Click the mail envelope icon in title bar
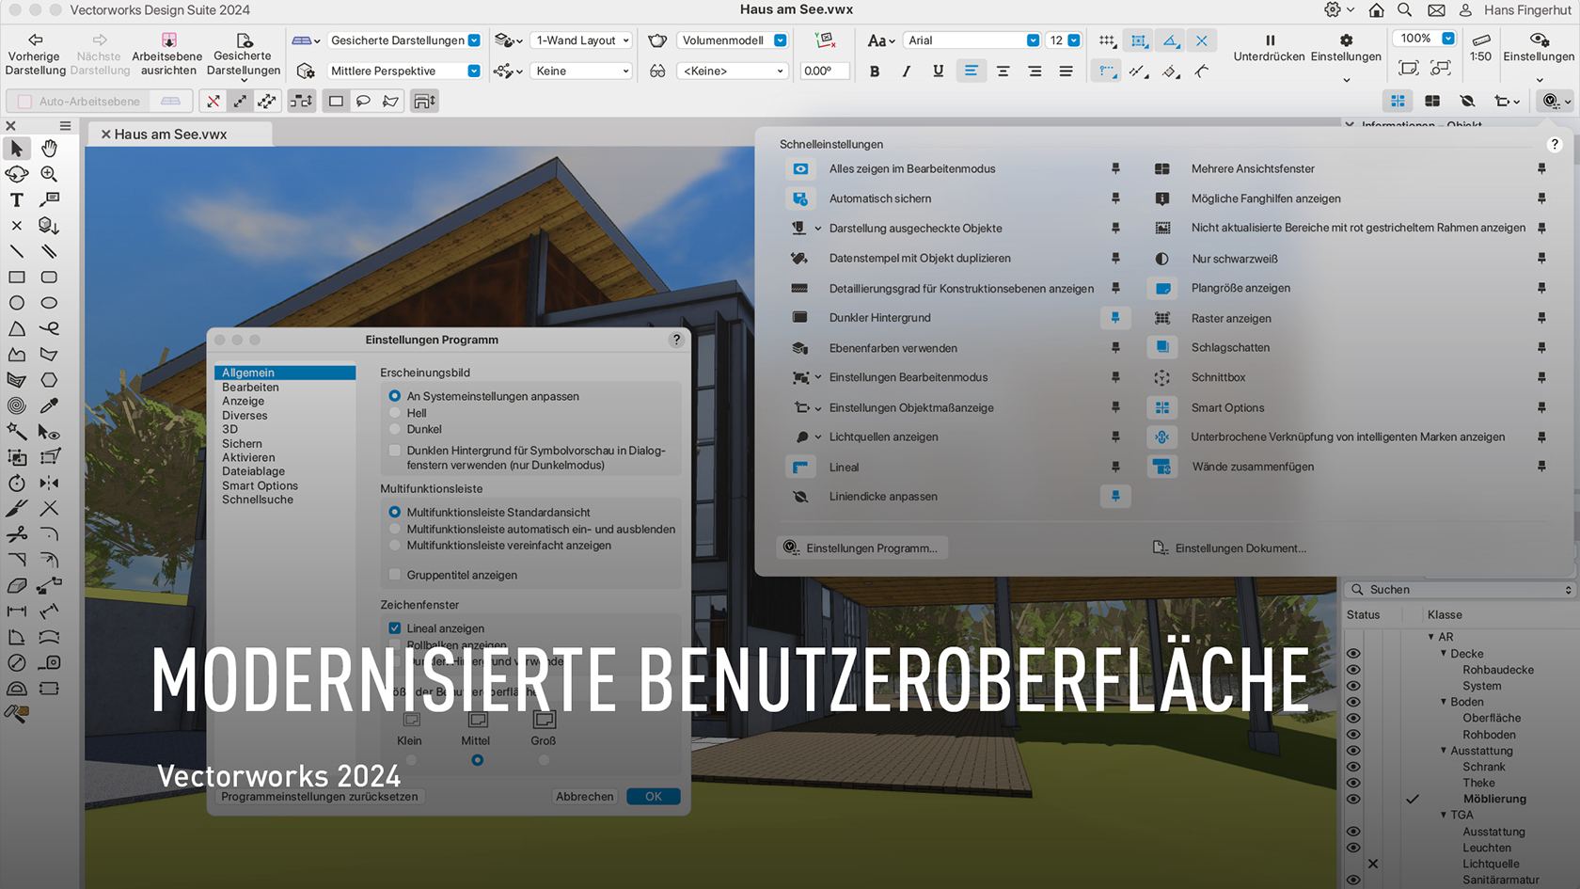The height and width of the screenshot is (889, 1580). 1436,10
